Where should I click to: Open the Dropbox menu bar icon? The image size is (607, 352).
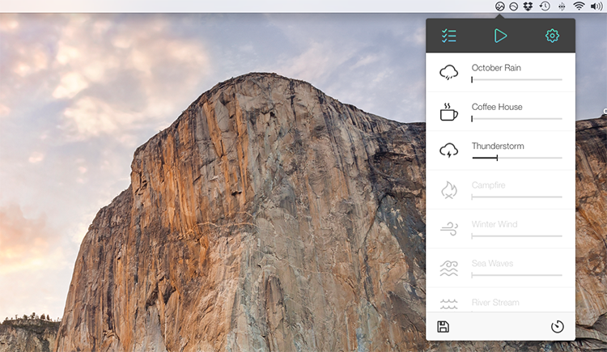(x=528, y=6)
